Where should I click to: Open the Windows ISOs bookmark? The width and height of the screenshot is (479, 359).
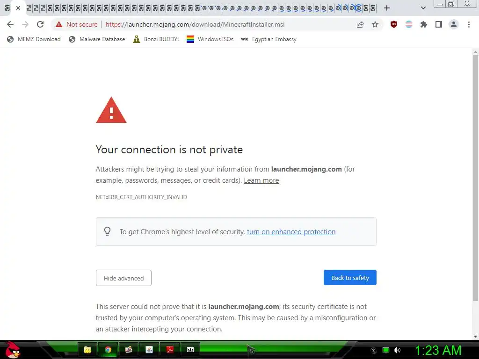210,39
